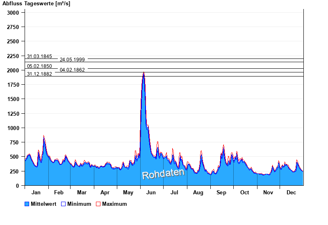This screenshot has height=225, width=328.
Task: Click the 24.05.1999 flood marker label
Action: coord(72,60)
